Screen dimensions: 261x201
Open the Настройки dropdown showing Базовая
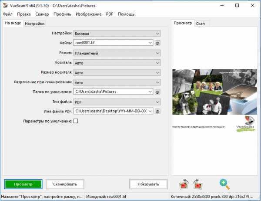tap(117, 34)
